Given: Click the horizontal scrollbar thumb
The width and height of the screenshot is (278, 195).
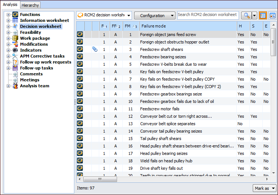Looking at the screenshot, I should coord(100,179).
